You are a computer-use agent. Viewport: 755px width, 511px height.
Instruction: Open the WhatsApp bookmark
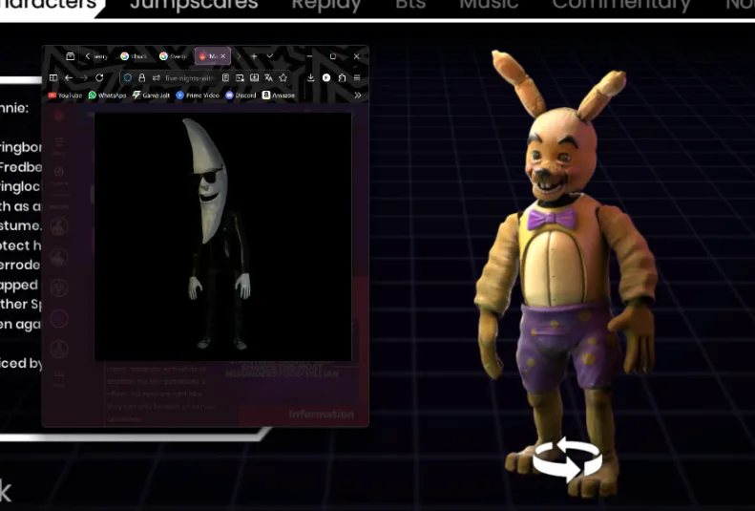click(x=107, y=96)
